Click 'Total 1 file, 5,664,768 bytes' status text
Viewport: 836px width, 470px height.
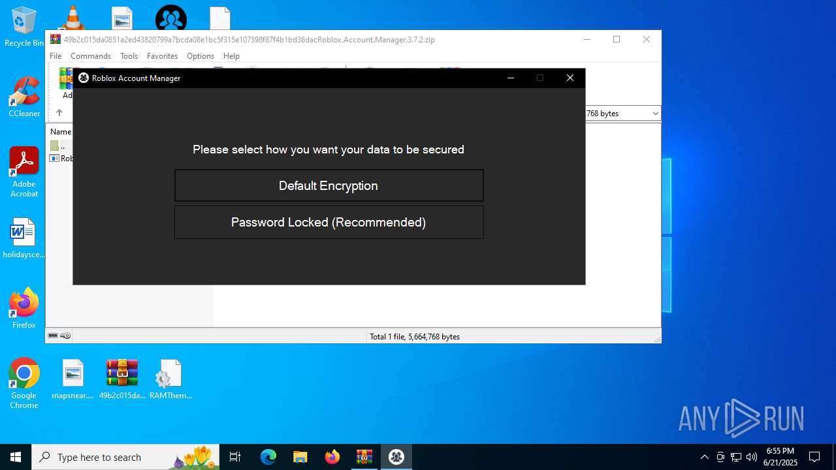(x=415, y=337)
